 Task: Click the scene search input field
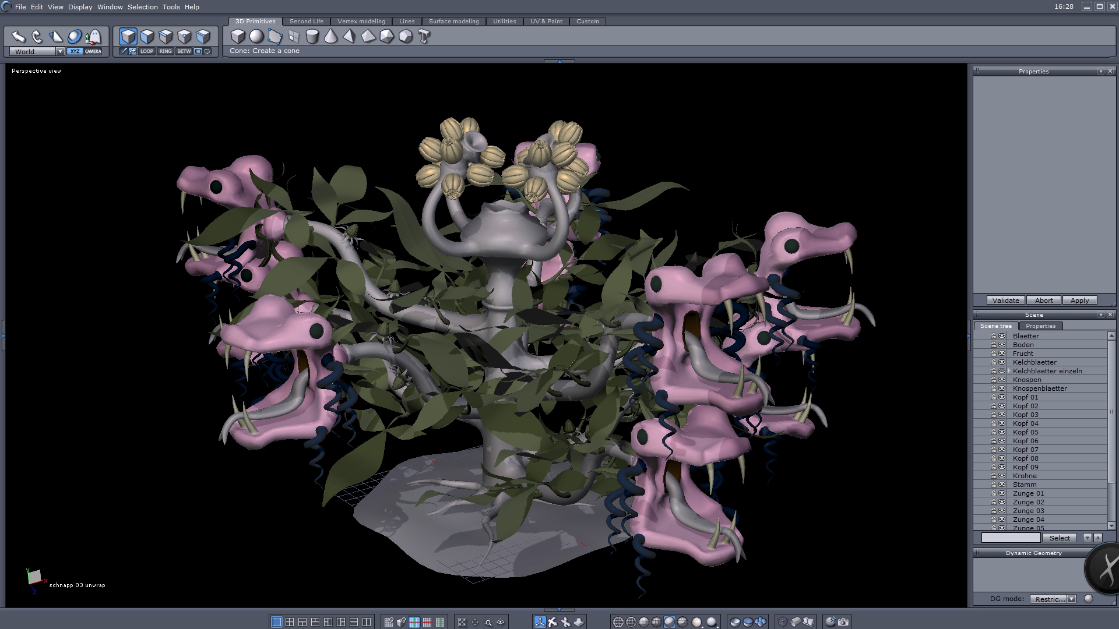[1010, 538]
